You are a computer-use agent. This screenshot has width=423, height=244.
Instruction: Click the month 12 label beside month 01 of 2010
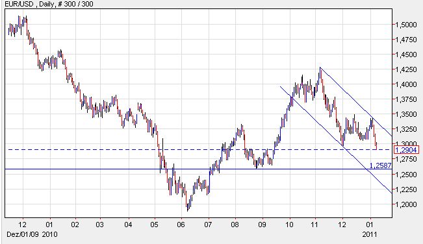click(22, 225)
